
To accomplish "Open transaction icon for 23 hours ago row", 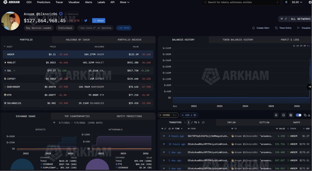I will pyautogui.click(x=164, y=144).
